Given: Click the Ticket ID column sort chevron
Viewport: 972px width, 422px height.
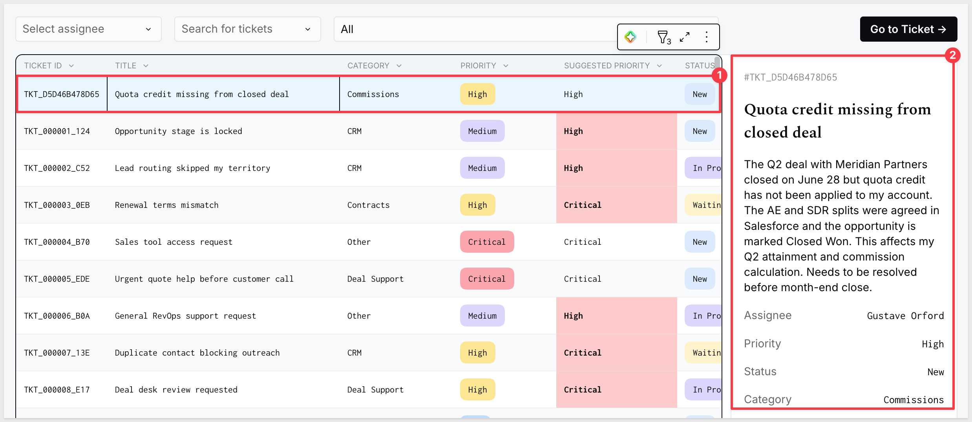Looking at the screenshot, I should [71, 66].
